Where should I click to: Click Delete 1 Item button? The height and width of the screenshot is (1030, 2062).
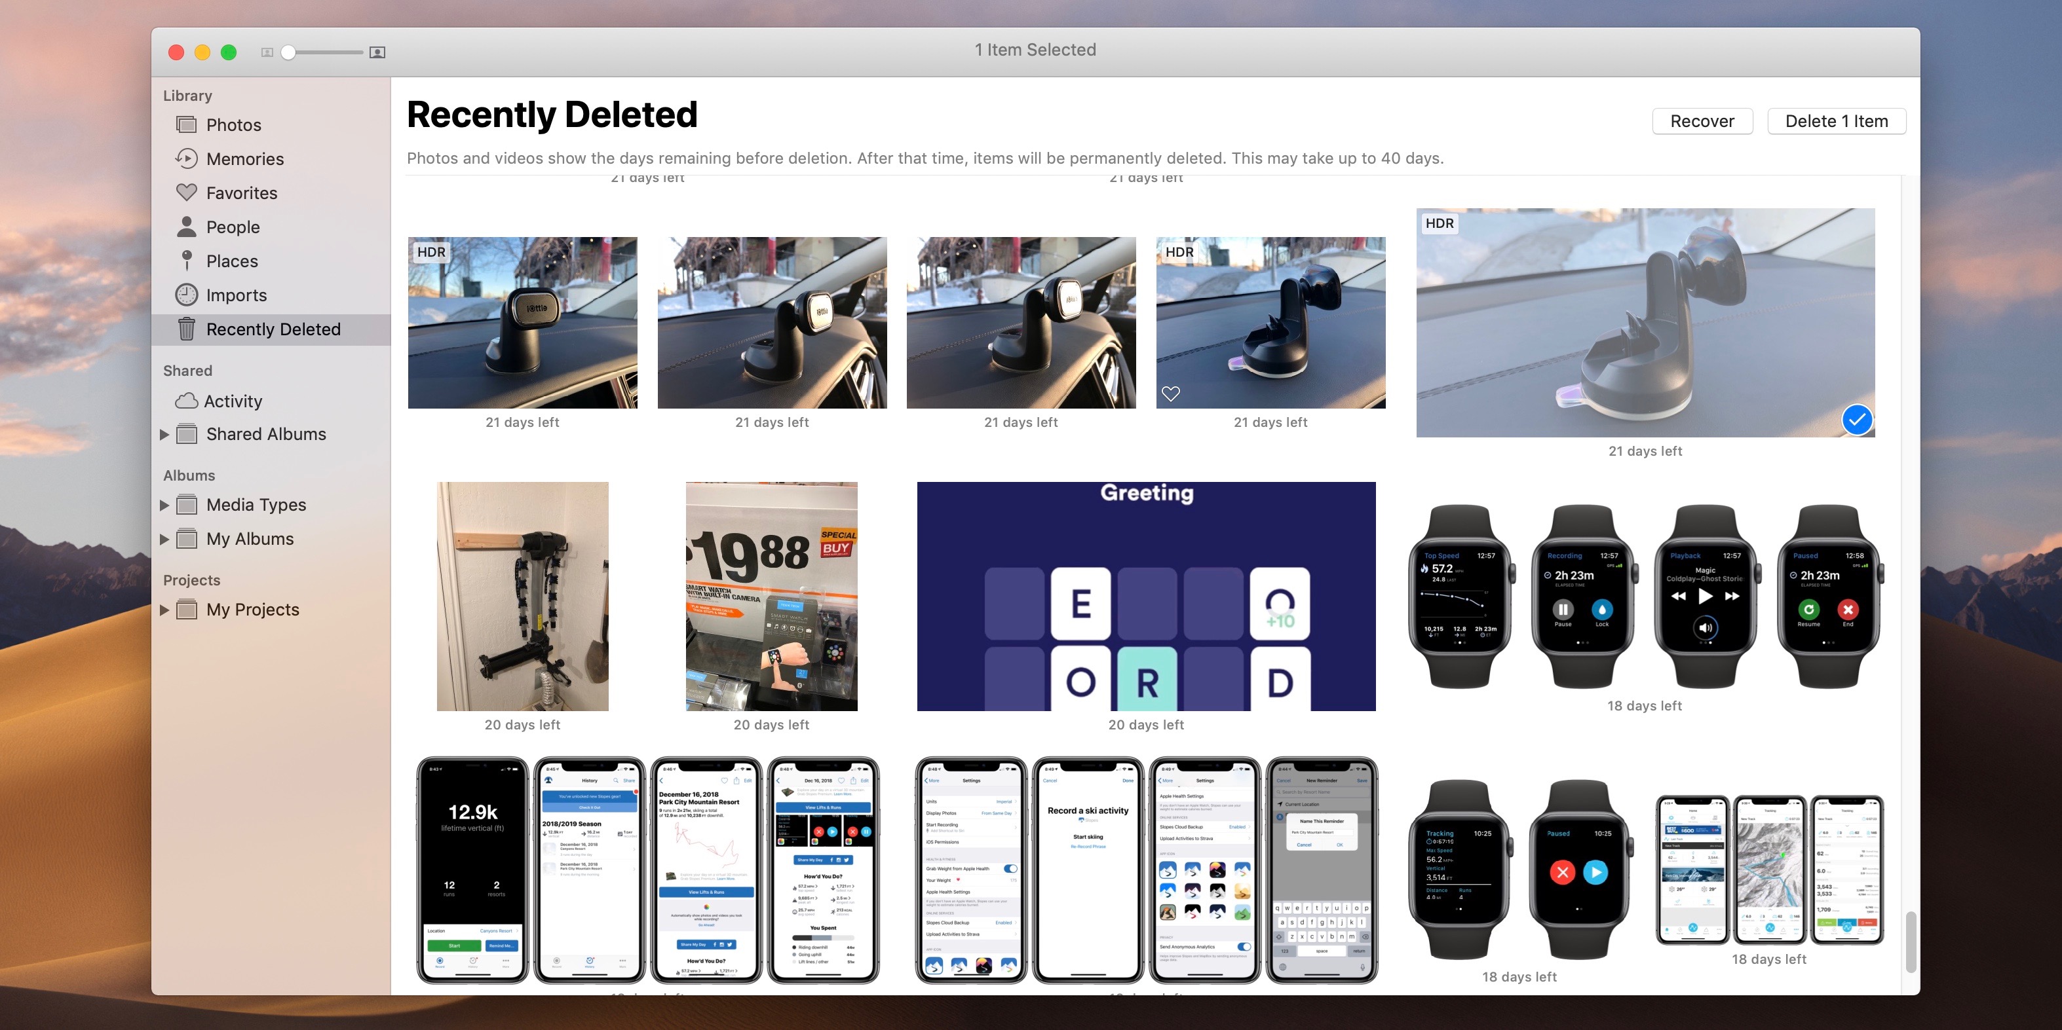click(x=1835, y=121)
